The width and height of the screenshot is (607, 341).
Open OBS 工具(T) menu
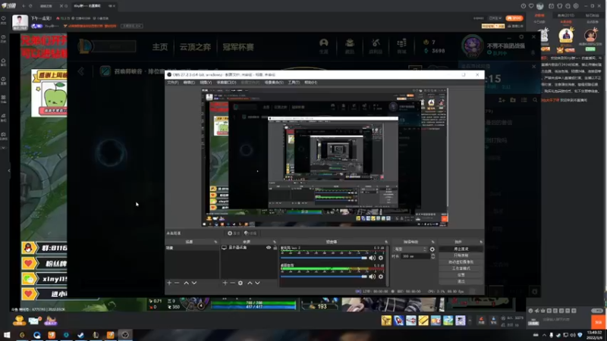[x=294, y=83]
